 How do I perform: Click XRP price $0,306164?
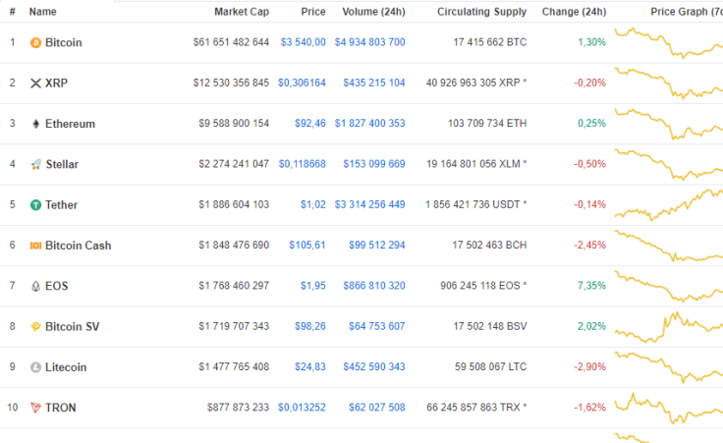(302, 83)
